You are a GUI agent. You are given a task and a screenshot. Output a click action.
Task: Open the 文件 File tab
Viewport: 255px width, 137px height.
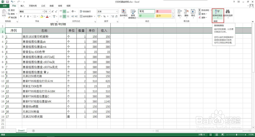pyautogui.click(x=5, y=6)
